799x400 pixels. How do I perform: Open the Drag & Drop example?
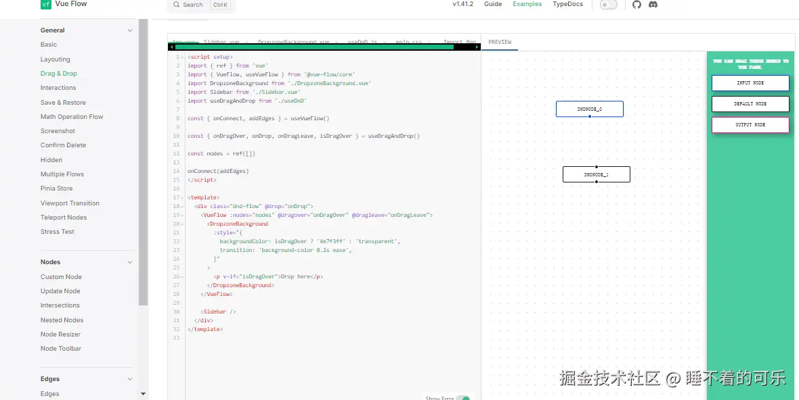point(59,74)
